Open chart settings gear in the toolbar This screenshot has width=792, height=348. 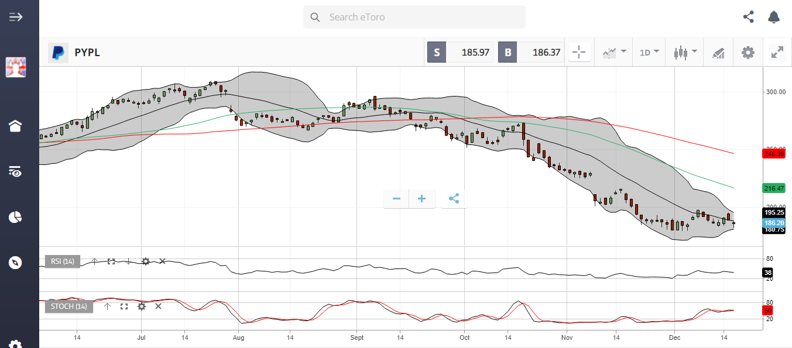coord(748,53)
